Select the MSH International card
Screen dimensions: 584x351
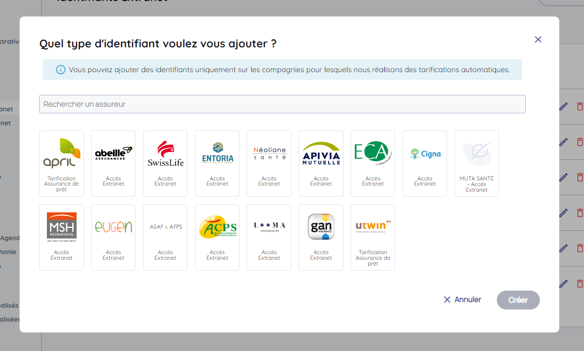(x=61, y=237)
